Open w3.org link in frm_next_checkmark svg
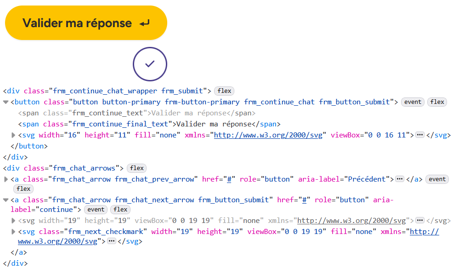The width and height of the screenshot is (453, 268). coord(425,232)
